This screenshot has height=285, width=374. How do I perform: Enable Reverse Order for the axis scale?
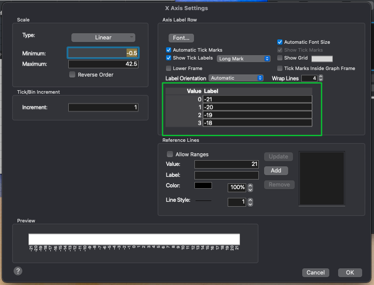pos(72,74)
